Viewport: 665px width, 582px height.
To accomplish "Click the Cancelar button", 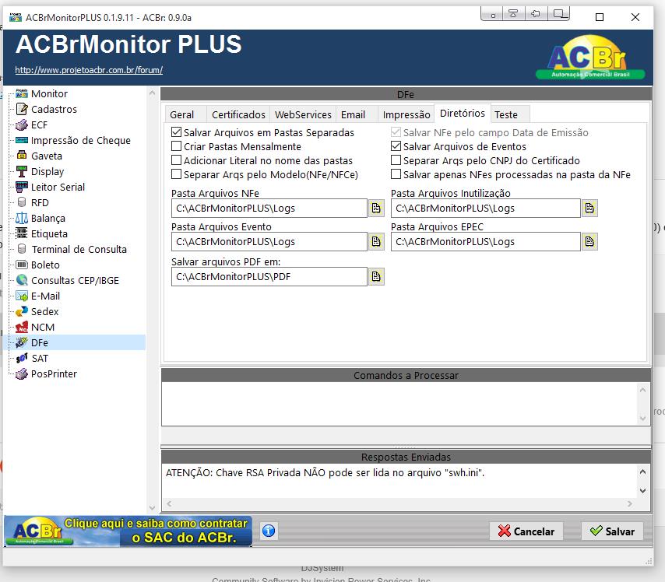I will 526,531.
